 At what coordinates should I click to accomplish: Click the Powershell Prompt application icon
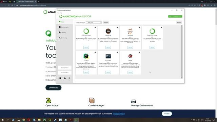[x=152, y=31]
